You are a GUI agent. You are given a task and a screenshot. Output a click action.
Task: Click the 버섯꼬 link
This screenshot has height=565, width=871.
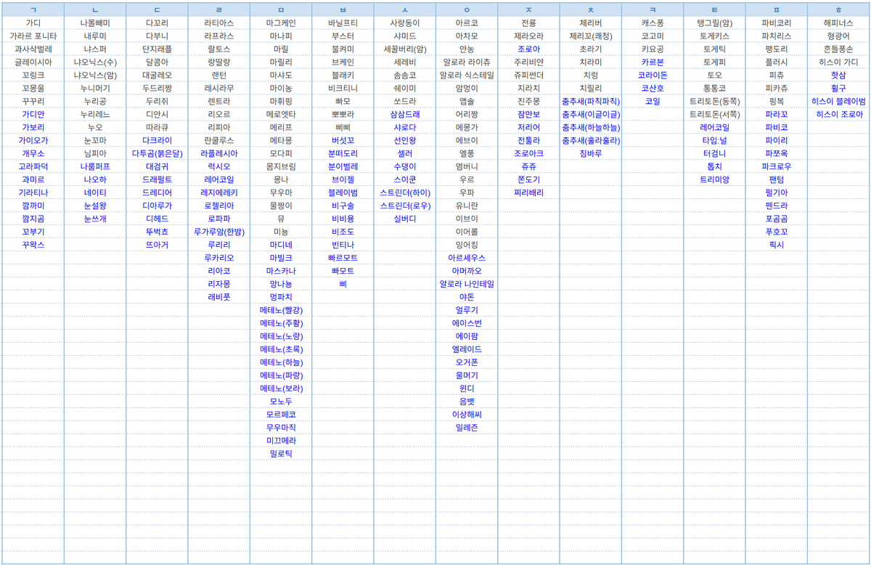(343, 140)
